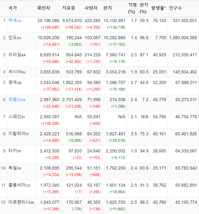Viewport: 199px width, 214px height.
Task: Sort by the 치료중 column header
Action: pos(69,8)
